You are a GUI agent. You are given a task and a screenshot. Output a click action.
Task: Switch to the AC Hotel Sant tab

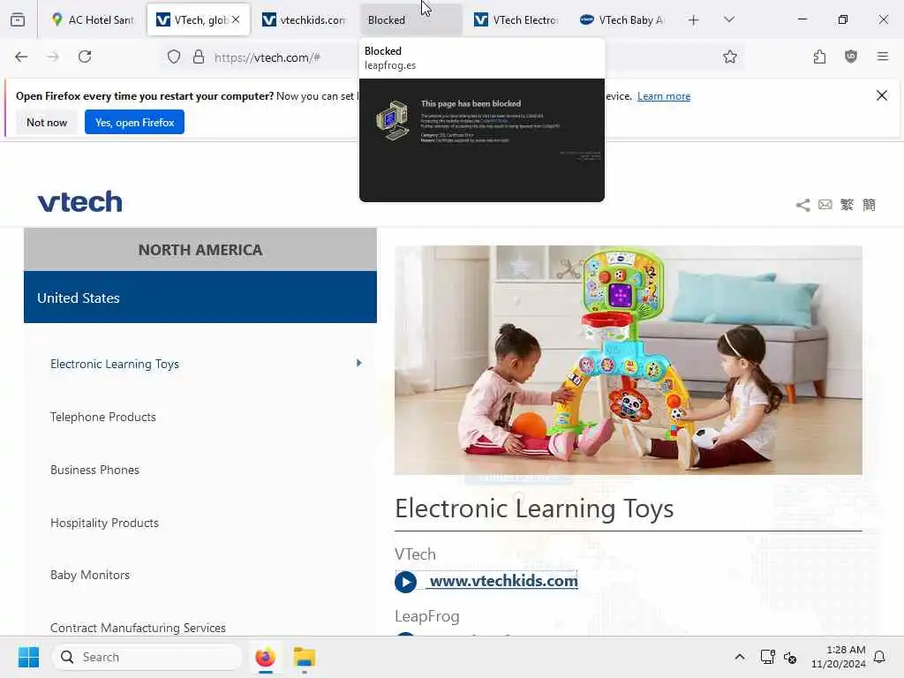pyautogui.click(x=92, y=20)
